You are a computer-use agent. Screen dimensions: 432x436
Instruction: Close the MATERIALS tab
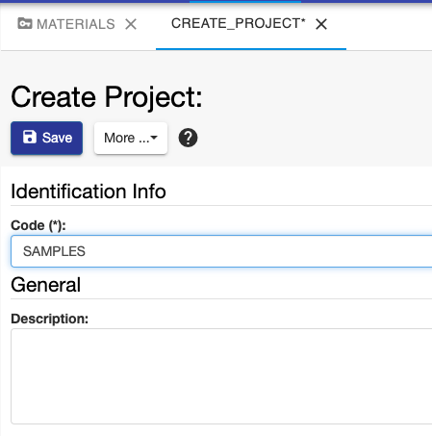[x=131, y=24]
